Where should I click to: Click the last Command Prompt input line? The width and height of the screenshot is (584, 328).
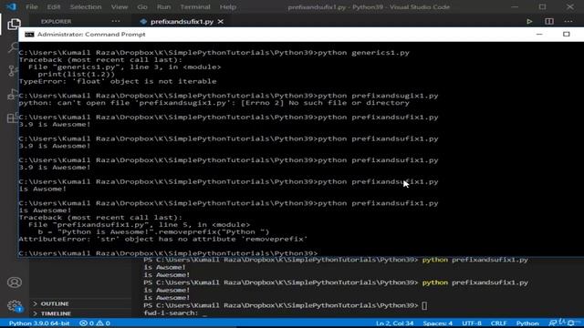(x=168, y=253)
